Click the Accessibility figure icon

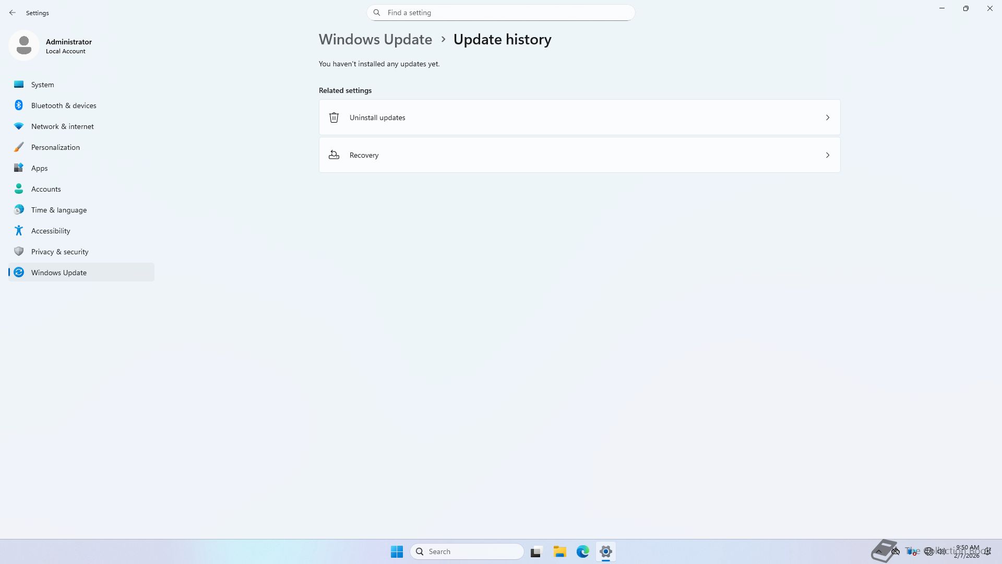point(19,230)
